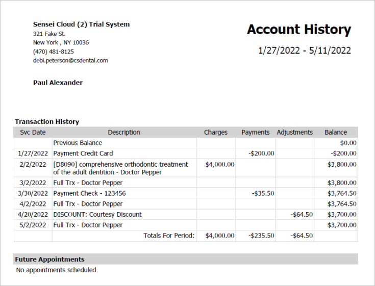Select the Previous Balance row description

[78, 143]
